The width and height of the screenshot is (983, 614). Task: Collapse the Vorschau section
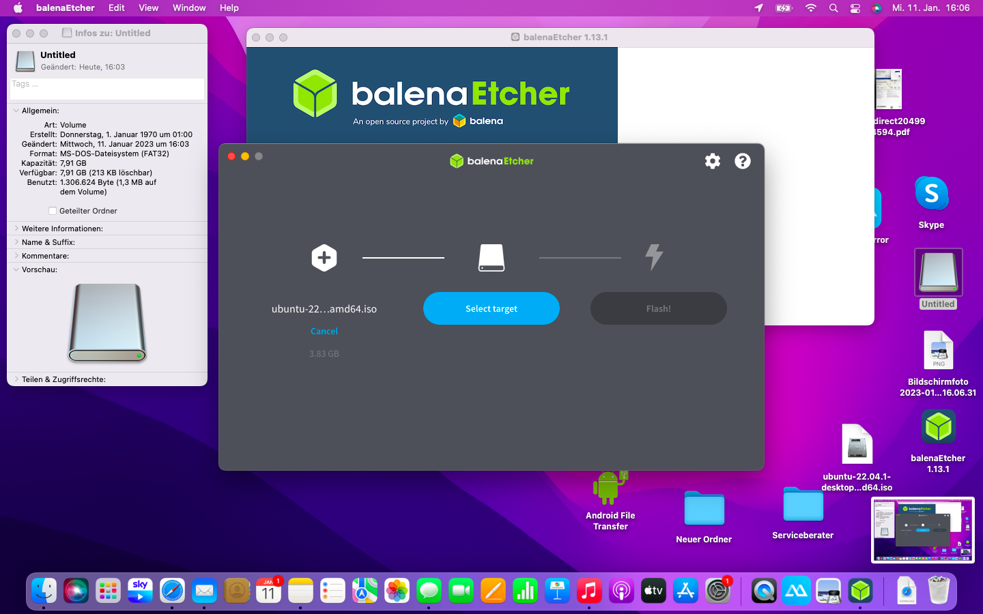tap(16, 269)
